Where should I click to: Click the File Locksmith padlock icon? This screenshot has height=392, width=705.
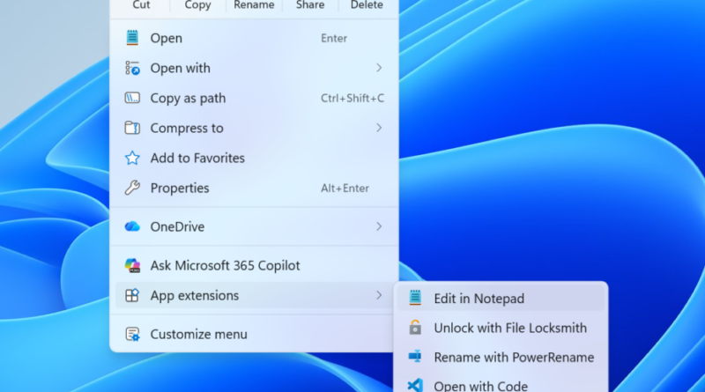415,328
